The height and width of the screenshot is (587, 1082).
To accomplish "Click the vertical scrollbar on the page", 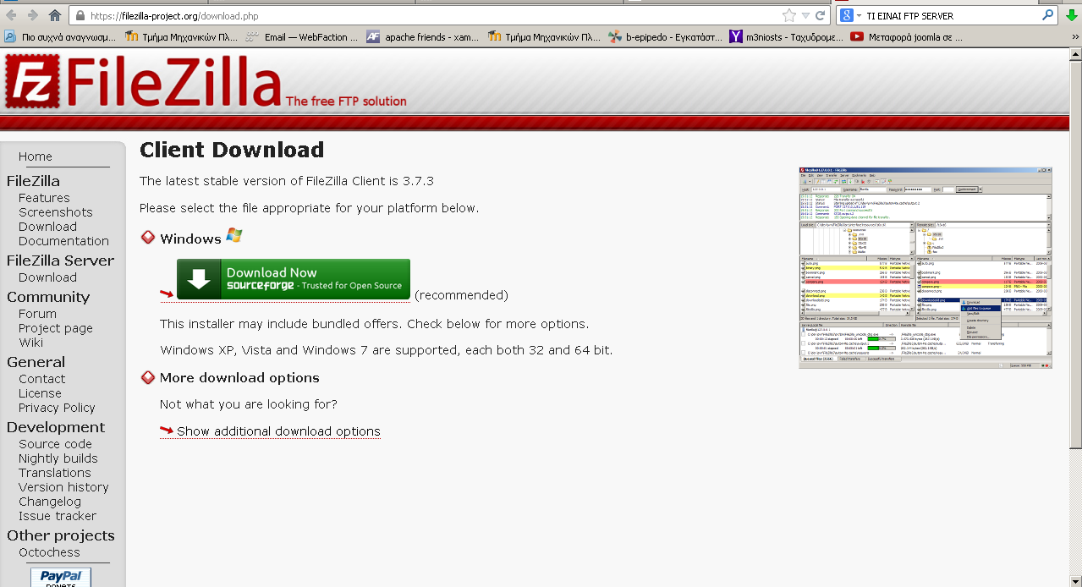I will point(1075,317).
